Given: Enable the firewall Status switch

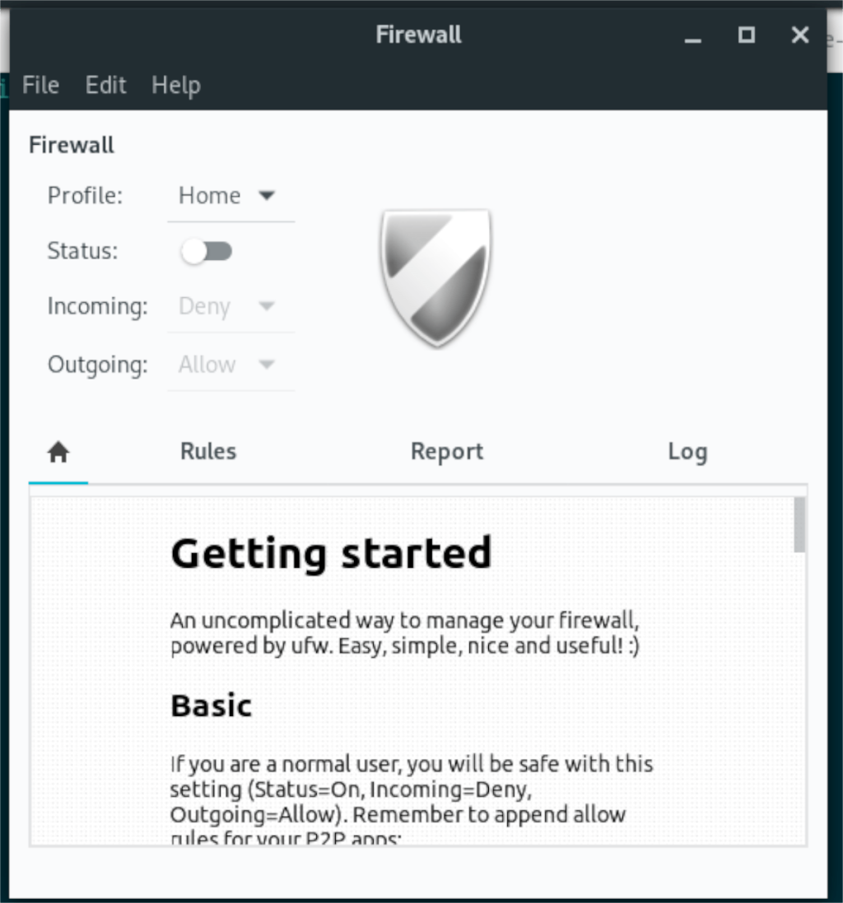Looking at the screenshot, I should [x=207, y=251].
